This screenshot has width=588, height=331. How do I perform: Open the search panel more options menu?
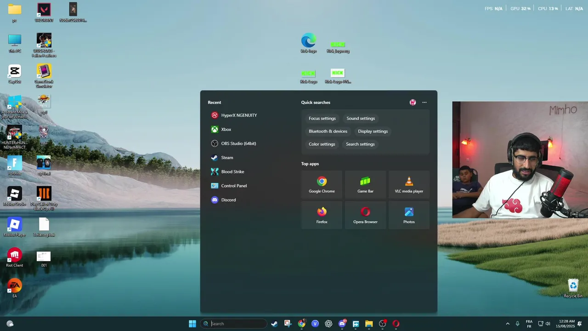(x=424, y=103)
